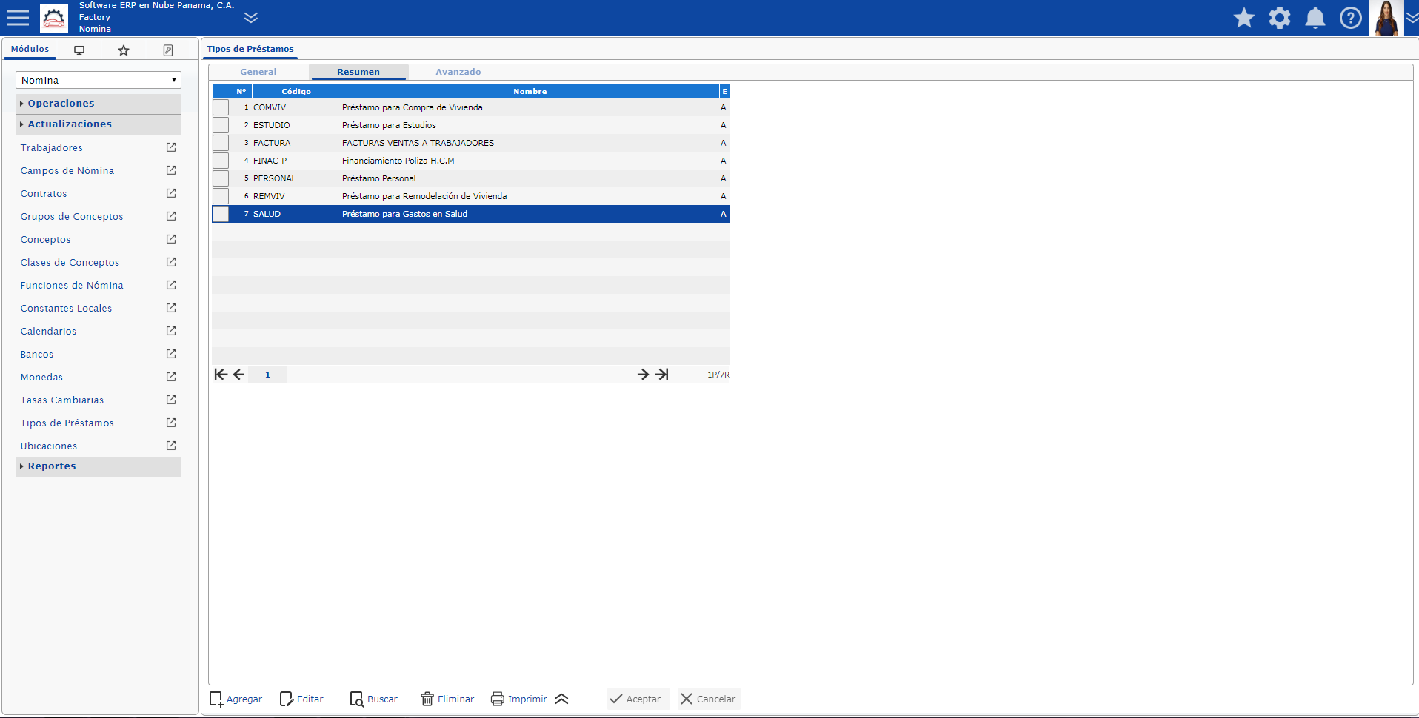Select the Tipos de Préstamos document tab
The image size is (1419, 718).
250,49
